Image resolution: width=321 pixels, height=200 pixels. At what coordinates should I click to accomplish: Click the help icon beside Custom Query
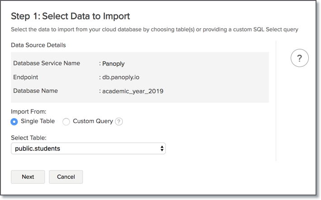click(119, 121)
